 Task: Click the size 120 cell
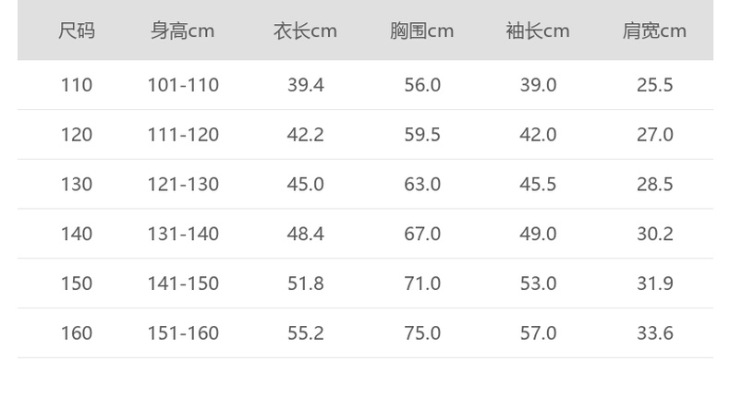click(77, 135)
